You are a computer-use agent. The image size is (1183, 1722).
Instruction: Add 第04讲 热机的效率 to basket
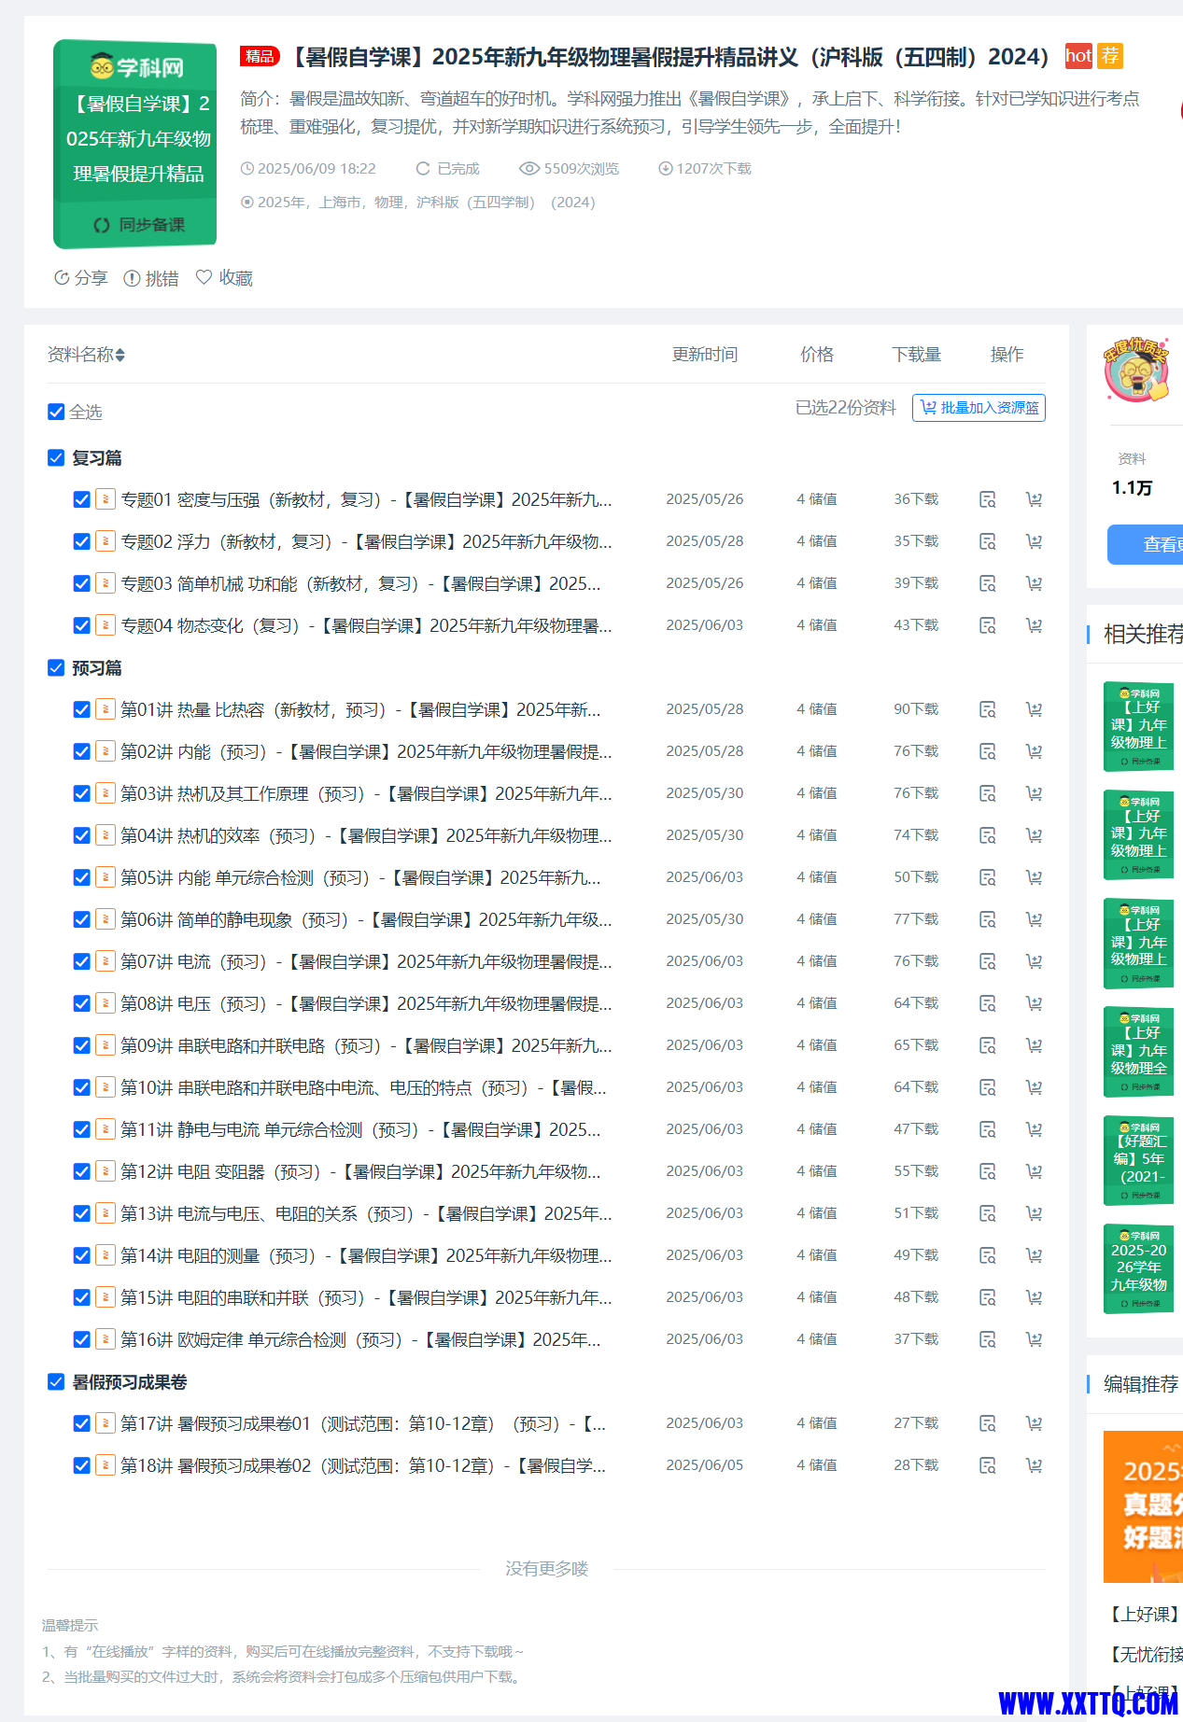click(1034, 835)
